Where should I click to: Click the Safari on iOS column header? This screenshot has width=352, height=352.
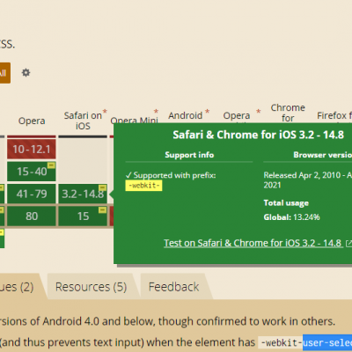point(83,121)
